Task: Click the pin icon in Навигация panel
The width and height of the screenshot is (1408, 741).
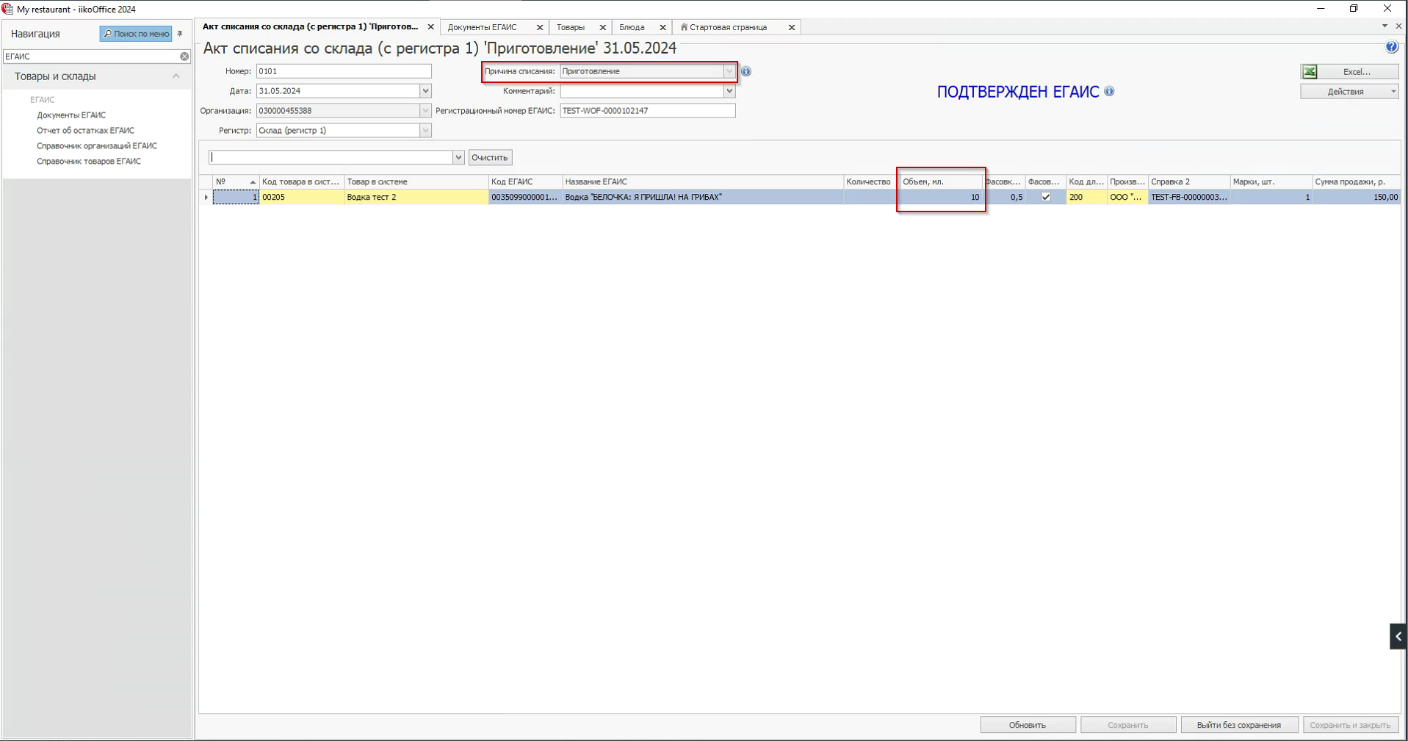Action: coord(180,34)
